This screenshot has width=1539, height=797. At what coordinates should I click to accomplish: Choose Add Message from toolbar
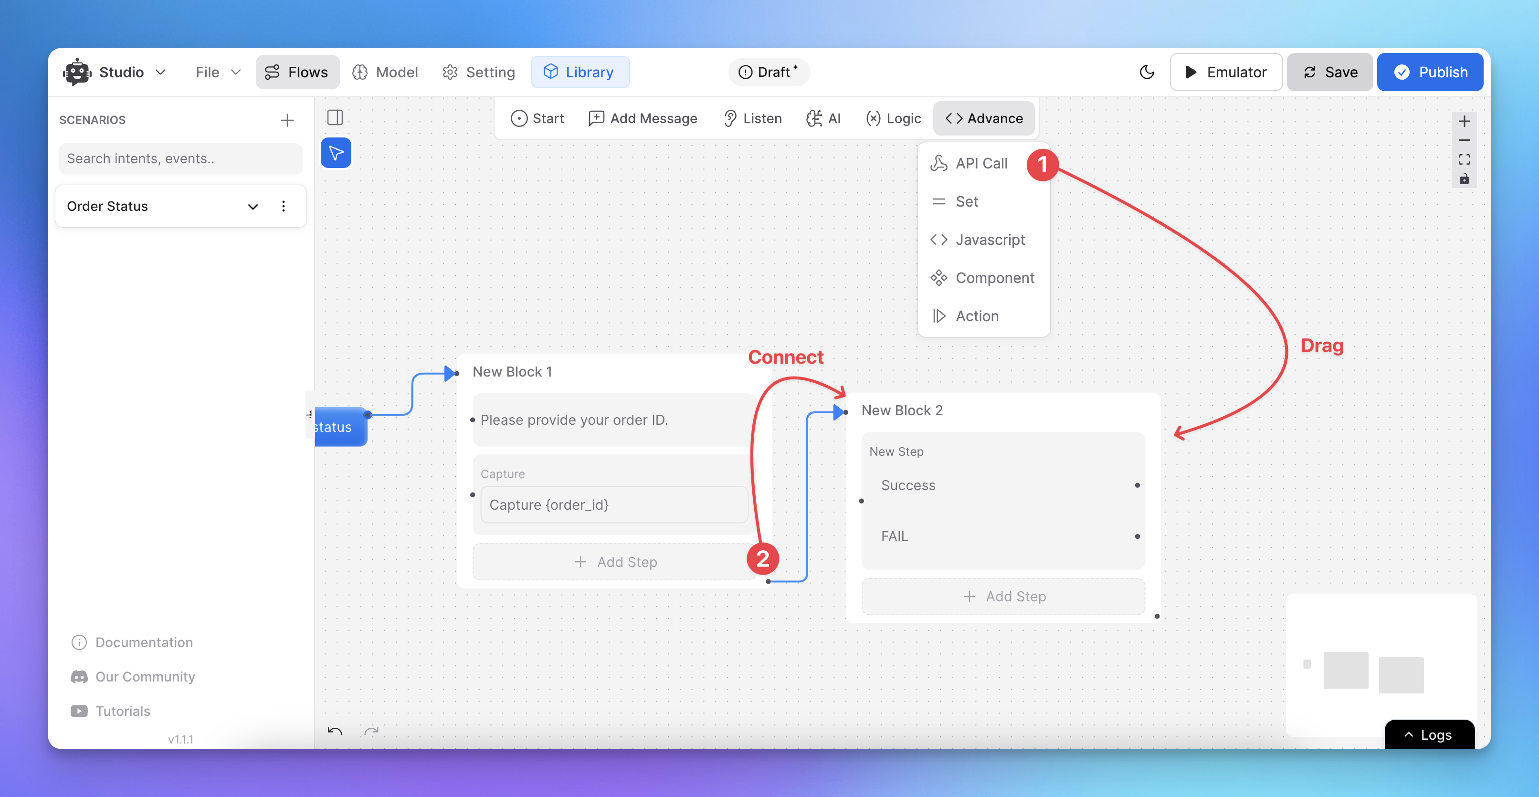(643, 118)
